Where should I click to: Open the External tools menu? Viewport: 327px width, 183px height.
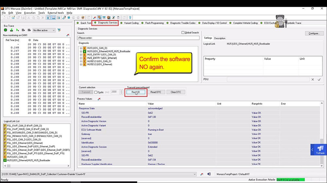tap(56, 13)
